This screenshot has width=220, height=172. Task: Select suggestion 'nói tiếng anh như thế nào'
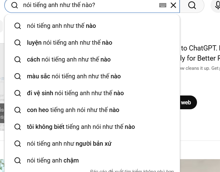click(x=61, y=26)
